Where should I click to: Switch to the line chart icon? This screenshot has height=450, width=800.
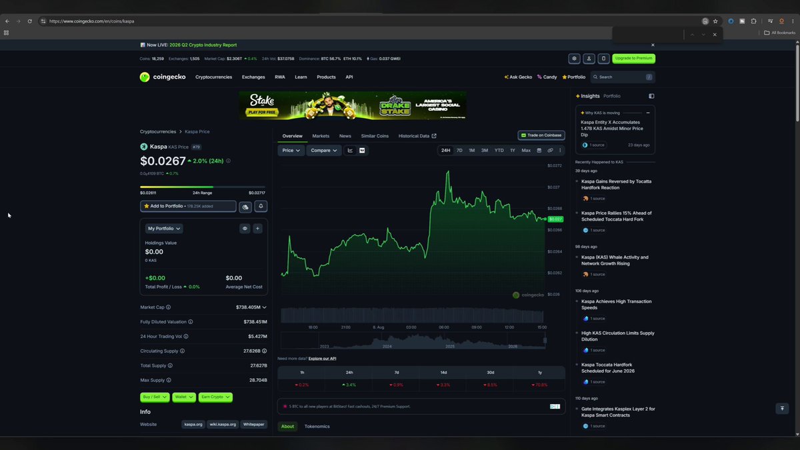[351, 151]
